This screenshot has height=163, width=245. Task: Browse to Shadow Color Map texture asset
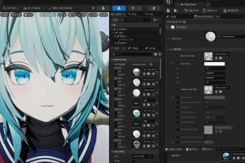tap(221, 92)
